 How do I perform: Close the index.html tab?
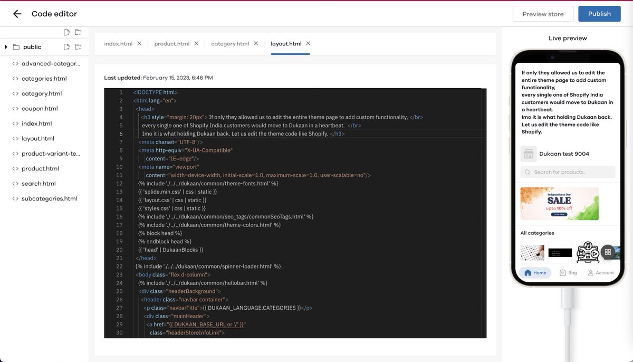click(x=139, y=43)
